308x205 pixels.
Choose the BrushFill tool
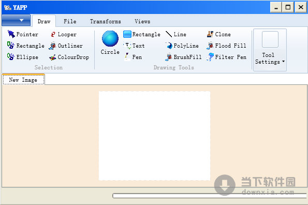183,57
